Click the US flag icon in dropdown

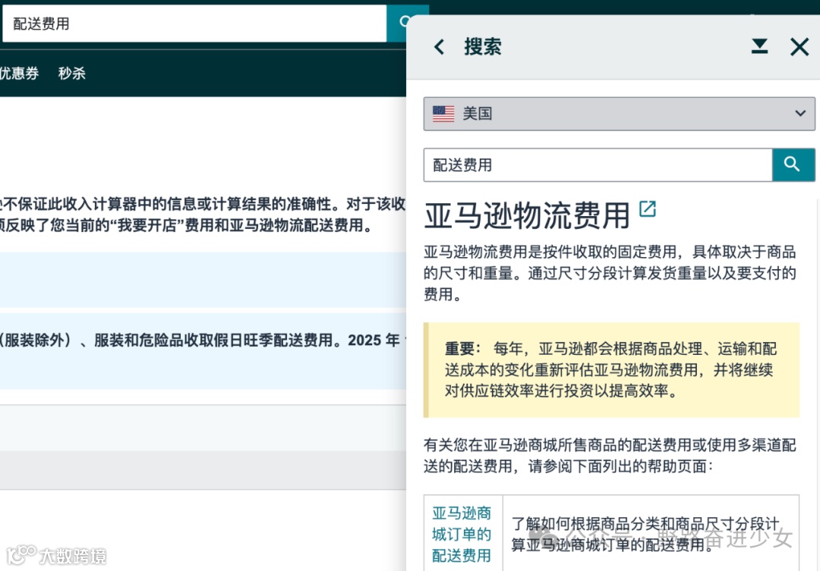(443, 113)
